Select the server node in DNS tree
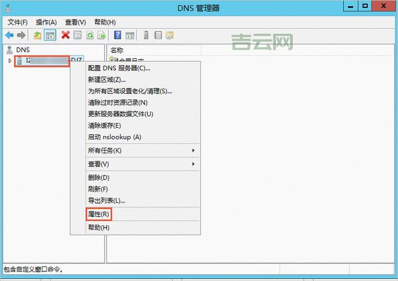This screenshot has height=281, width=398. coord(49,61)
